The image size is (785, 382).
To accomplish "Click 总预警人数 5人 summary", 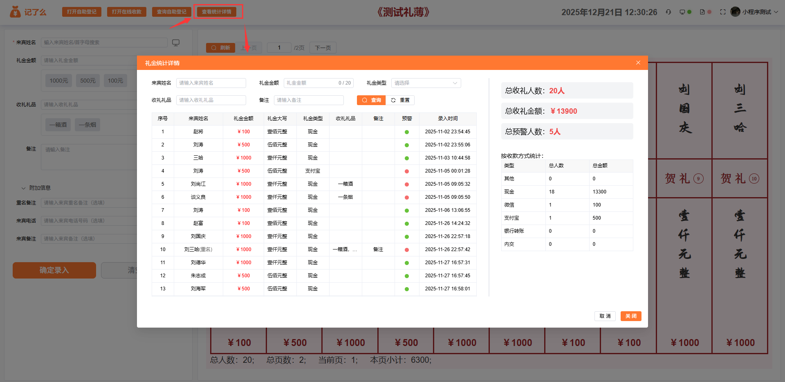I will 567,132.
